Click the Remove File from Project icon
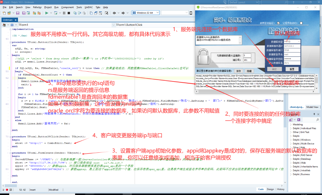 pos(39,13)
